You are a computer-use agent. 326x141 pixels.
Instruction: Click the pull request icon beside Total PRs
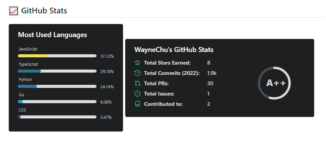(x=138, y=83)
